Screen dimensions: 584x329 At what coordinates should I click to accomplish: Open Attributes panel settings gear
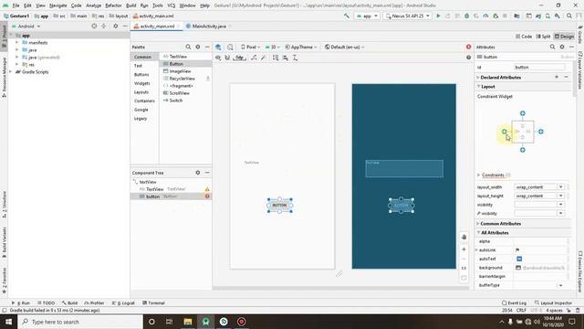(x=562, y=47)
